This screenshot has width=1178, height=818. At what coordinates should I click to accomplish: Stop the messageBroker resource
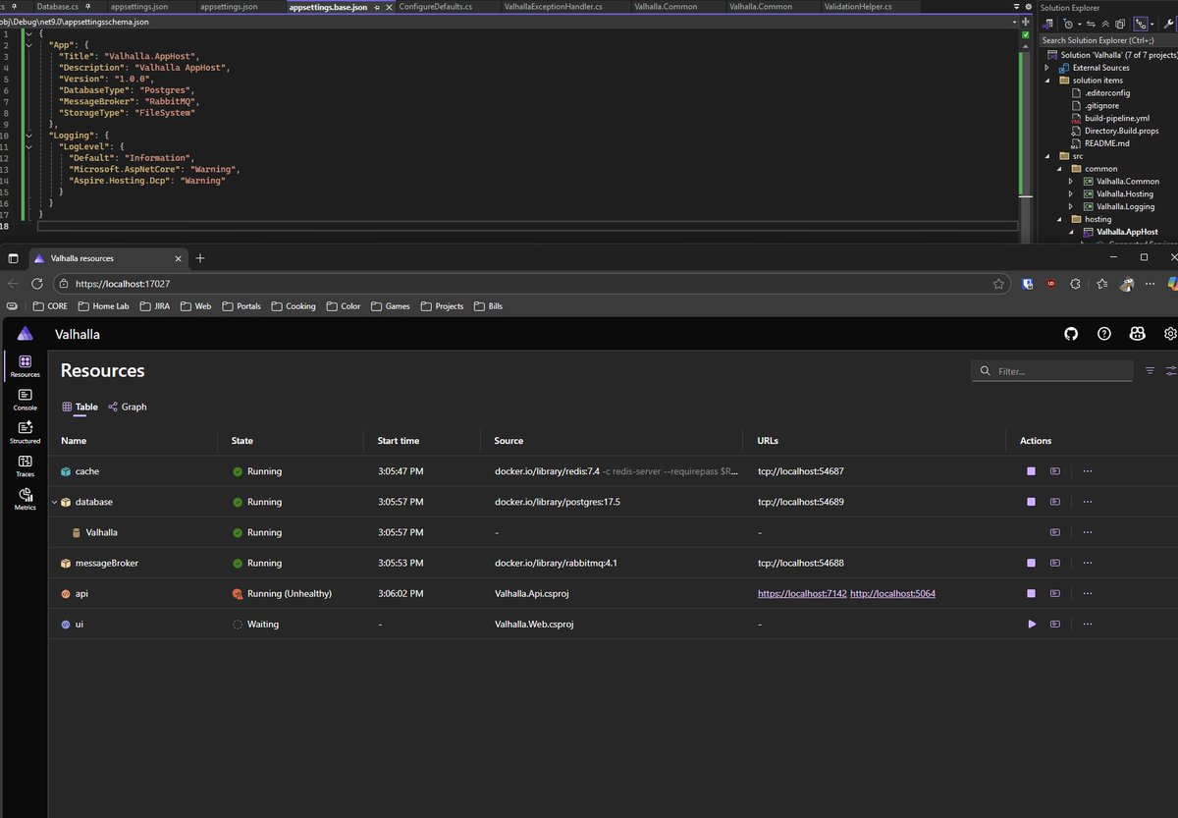1031,563
